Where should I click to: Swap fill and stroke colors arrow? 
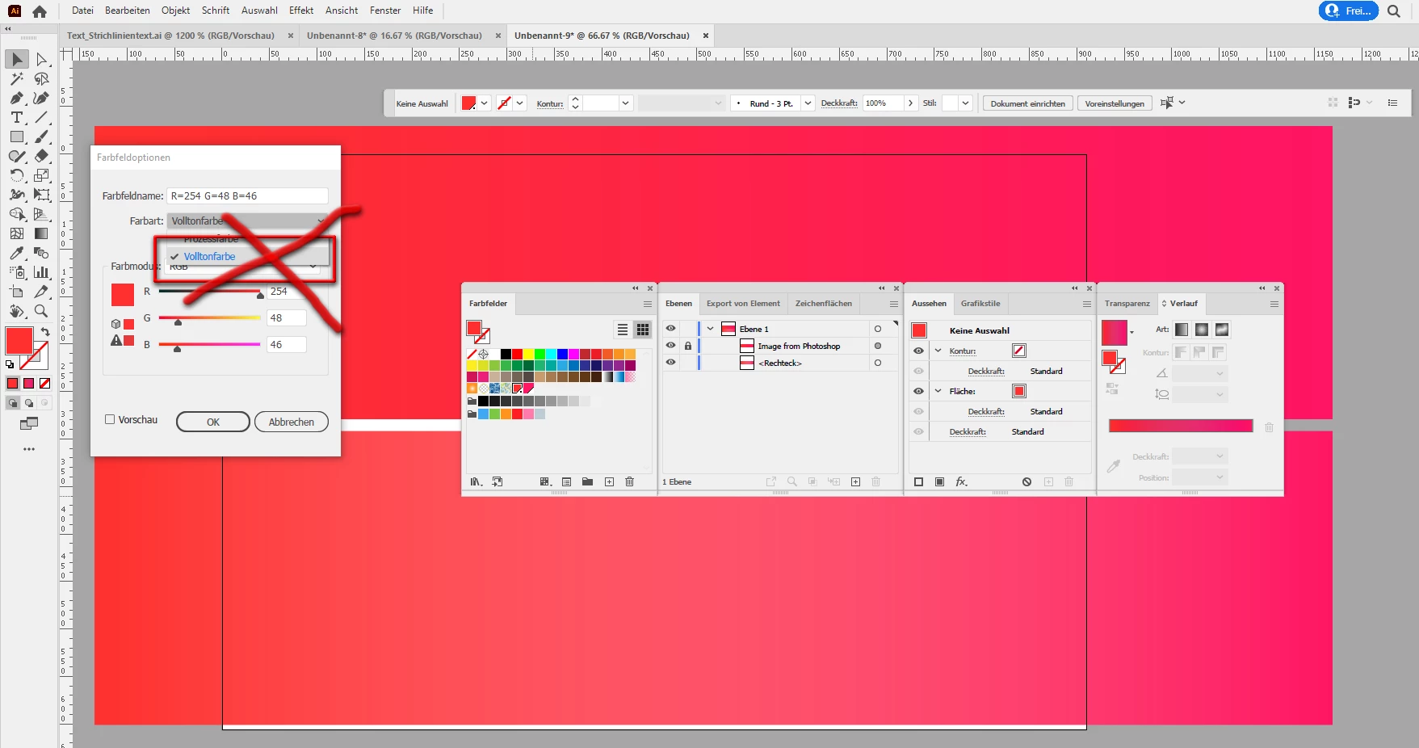[45, 332]
